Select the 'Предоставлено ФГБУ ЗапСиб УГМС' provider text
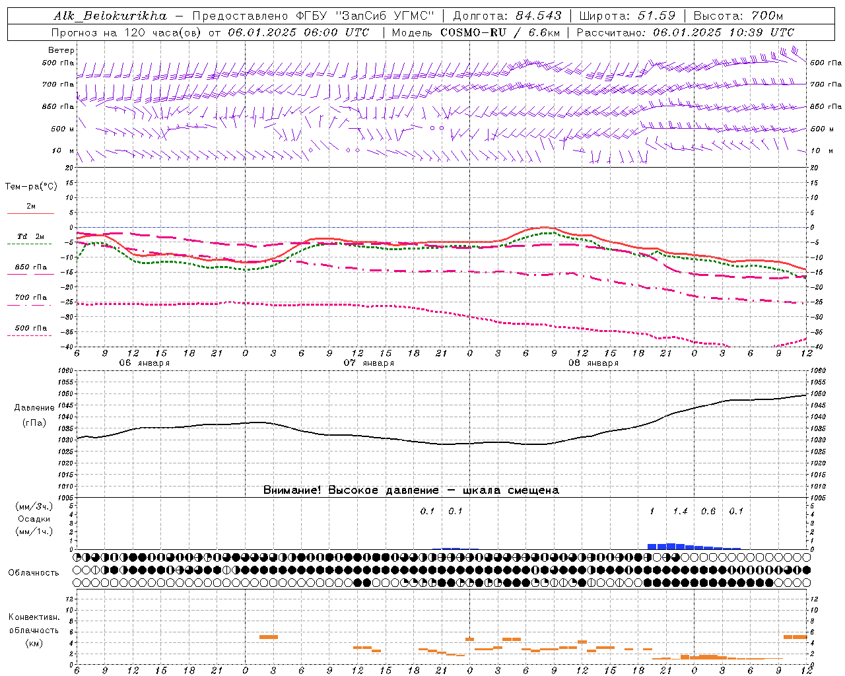This screenshot has width=845, height=676. click(314, 16)
